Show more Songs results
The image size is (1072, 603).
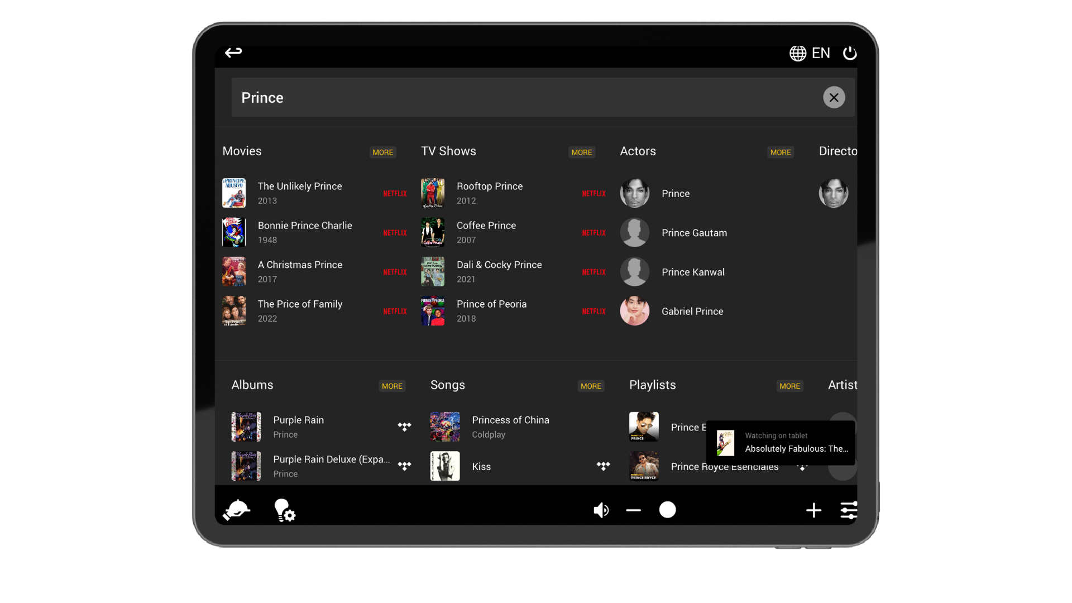(591, 386)
